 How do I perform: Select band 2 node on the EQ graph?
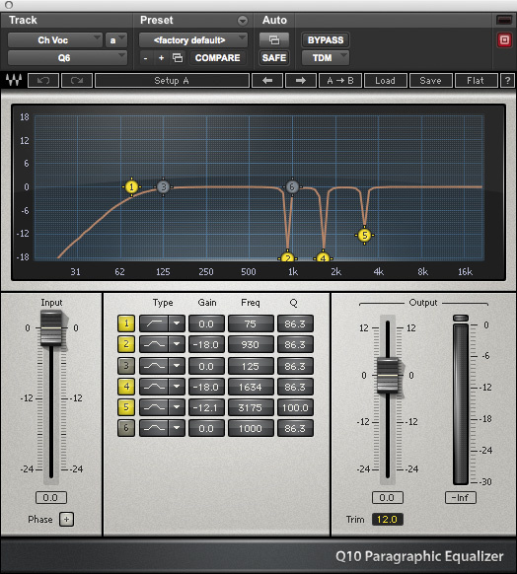pos(288,257)
